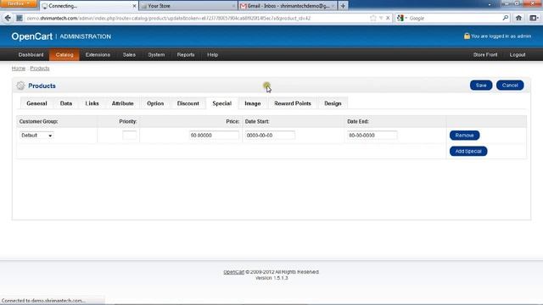Click the 'Version 1.5.1.3' footer text
Screen dimensions: 543x305
tap(271, 278)
